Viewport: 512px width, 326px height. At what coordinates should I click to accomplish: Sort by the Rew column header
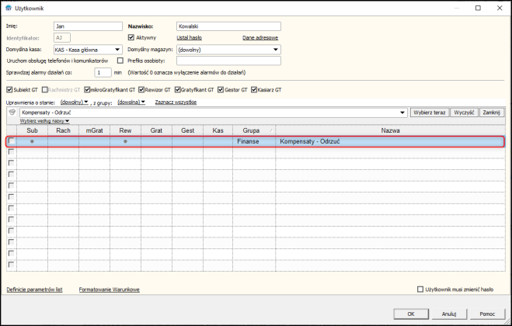[x=125, y=130]
